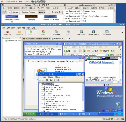
Task: Select the Windows XP x64 tab
Action: 61,39
